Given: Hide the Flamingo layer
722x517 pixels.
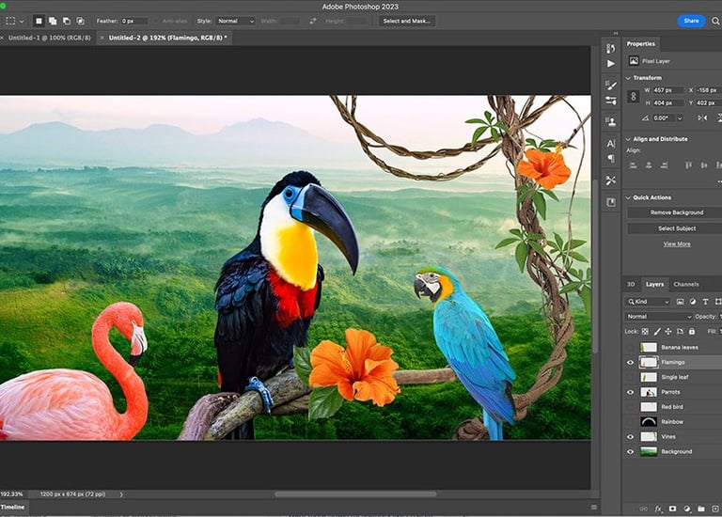Looking at the screenshot, I should pyautogui.click(x=631, y=363).
